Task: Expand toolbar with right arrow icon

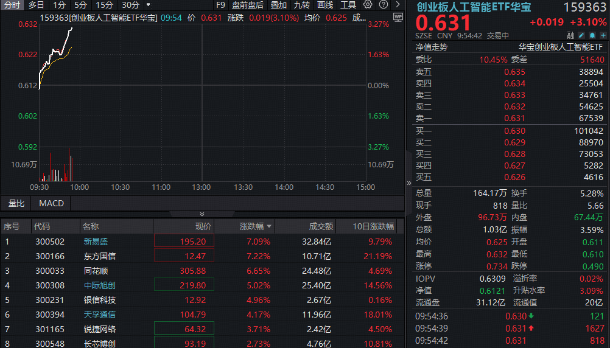Action: 398,5
